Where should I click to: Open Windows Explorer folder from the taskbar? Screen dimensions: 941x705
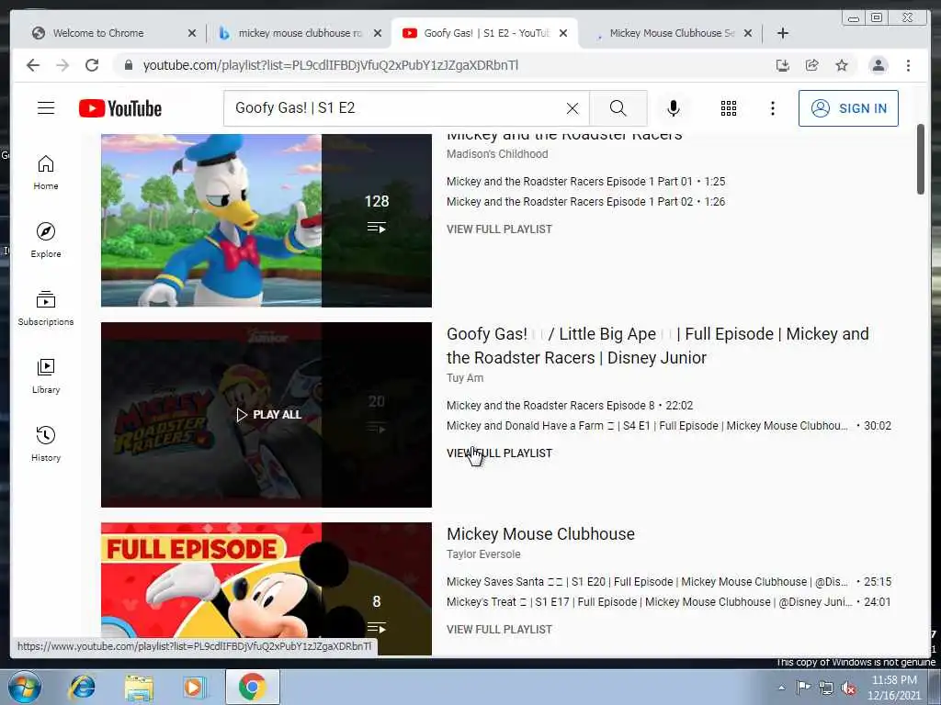(140, 687)
